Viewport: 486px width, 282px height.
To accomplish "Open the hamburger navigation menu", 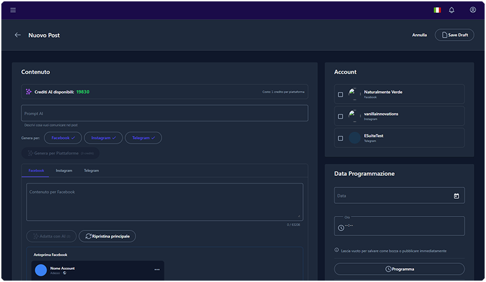I will [13, 10].
